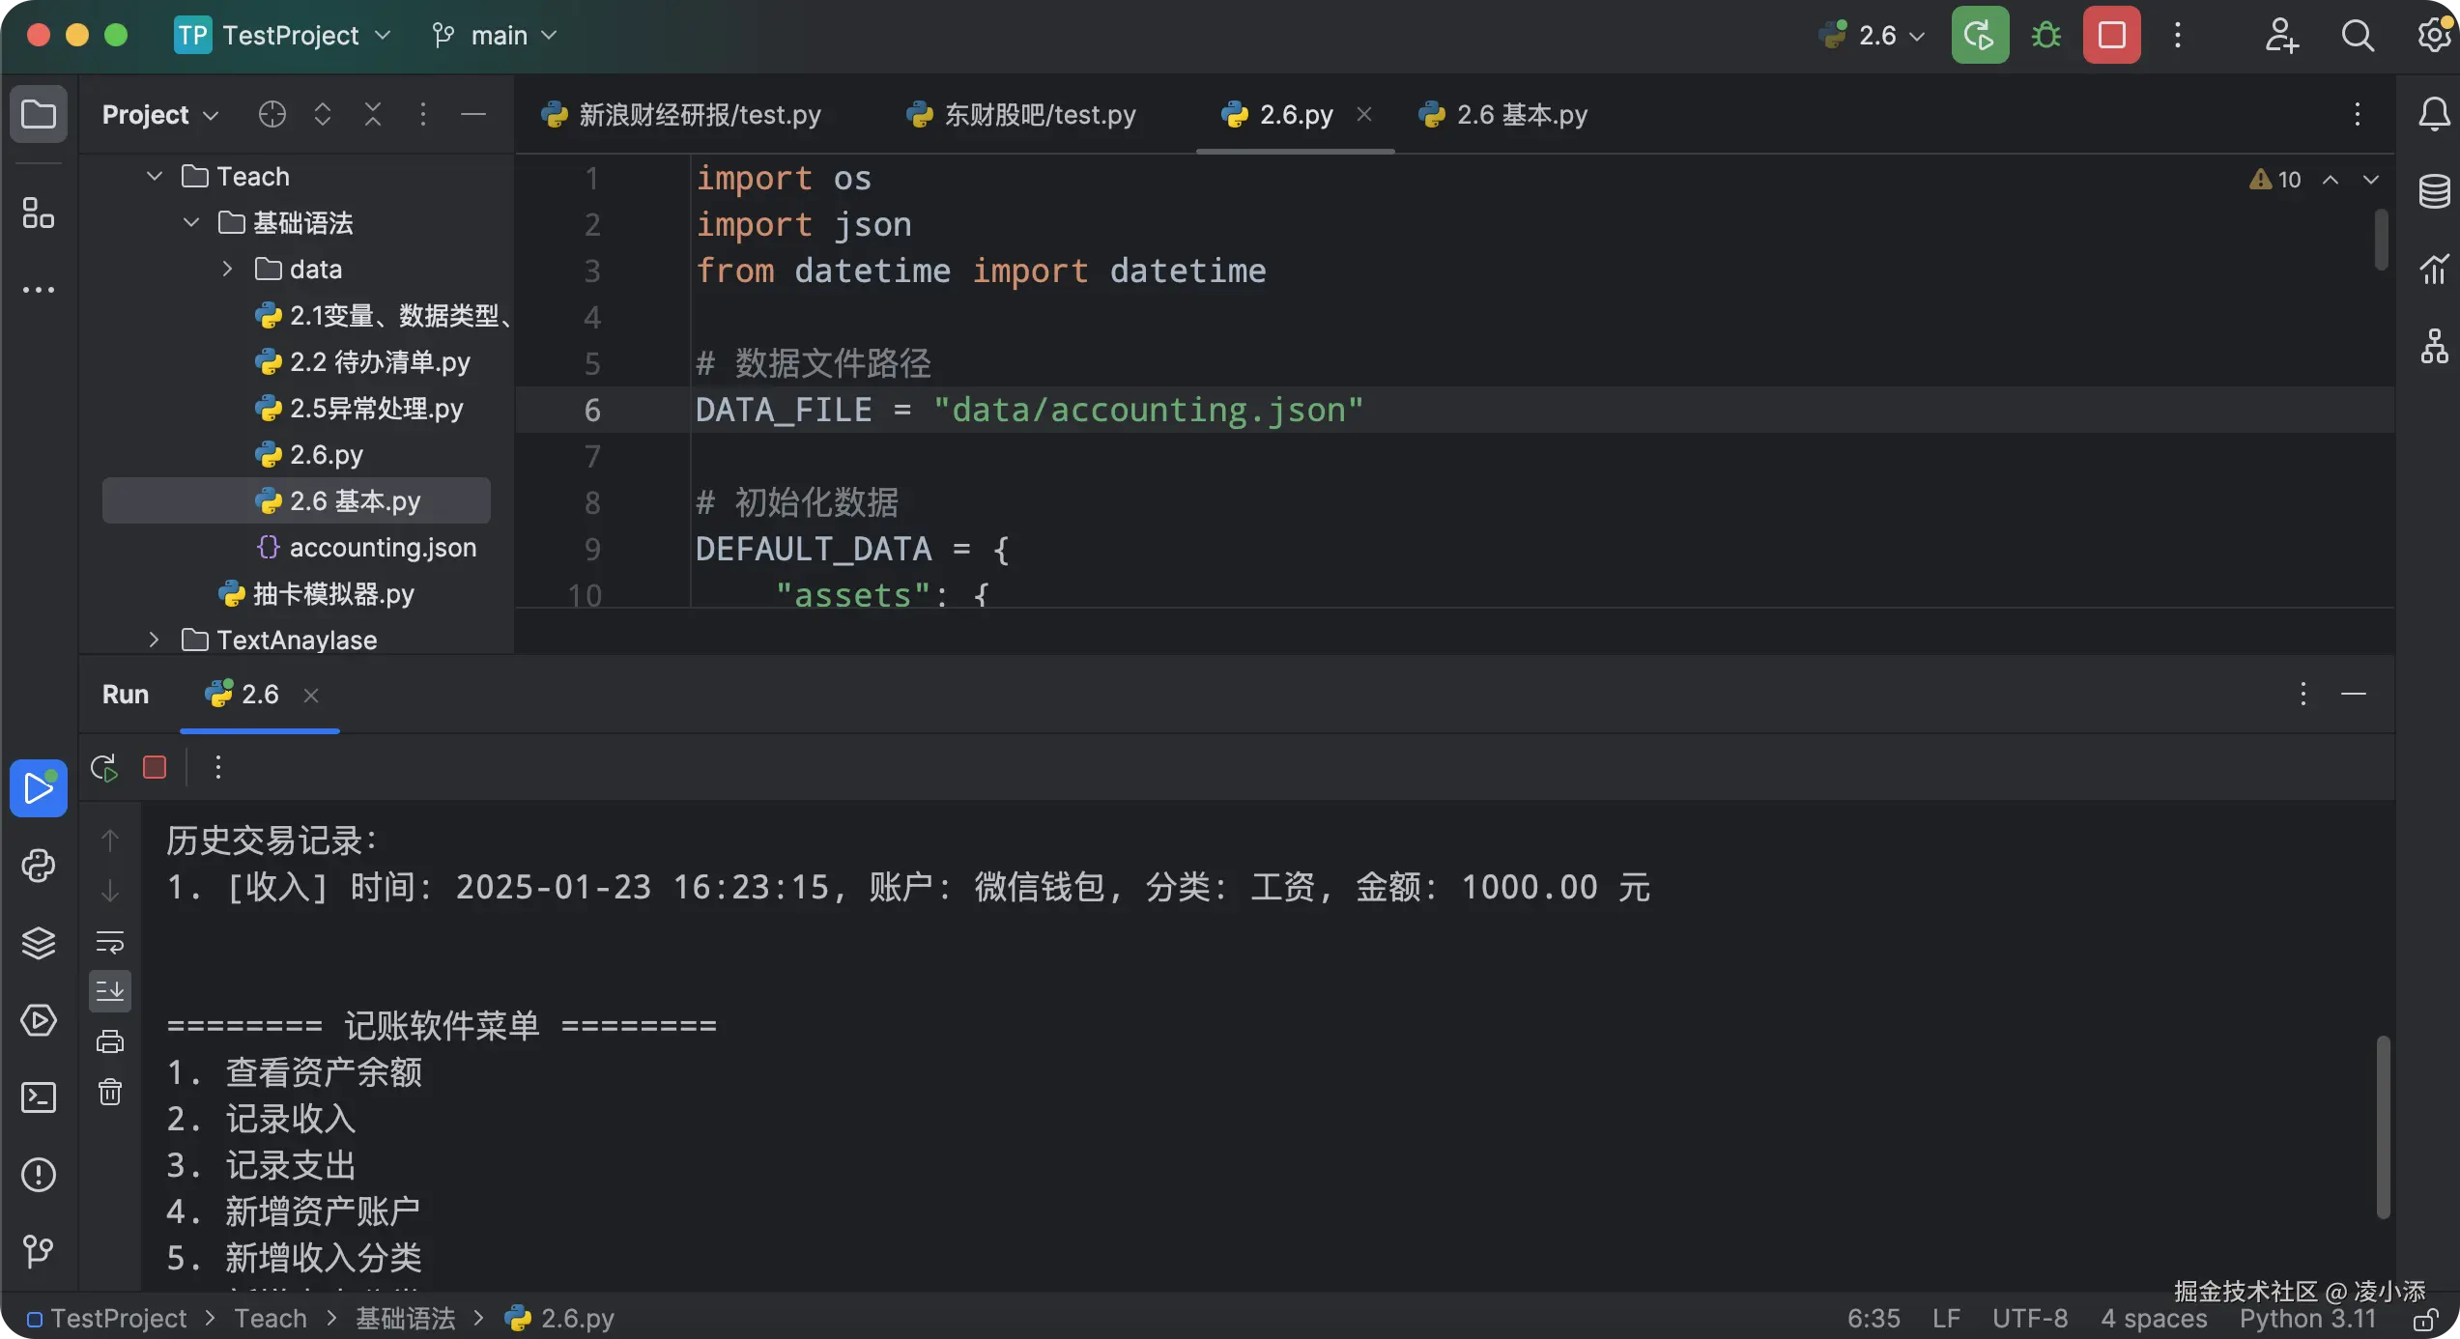Open accounting.json in project tree
Image resolution: width=2460 pixels, height=1339 pixels.
pyautogui.click(x=383, y=548)
